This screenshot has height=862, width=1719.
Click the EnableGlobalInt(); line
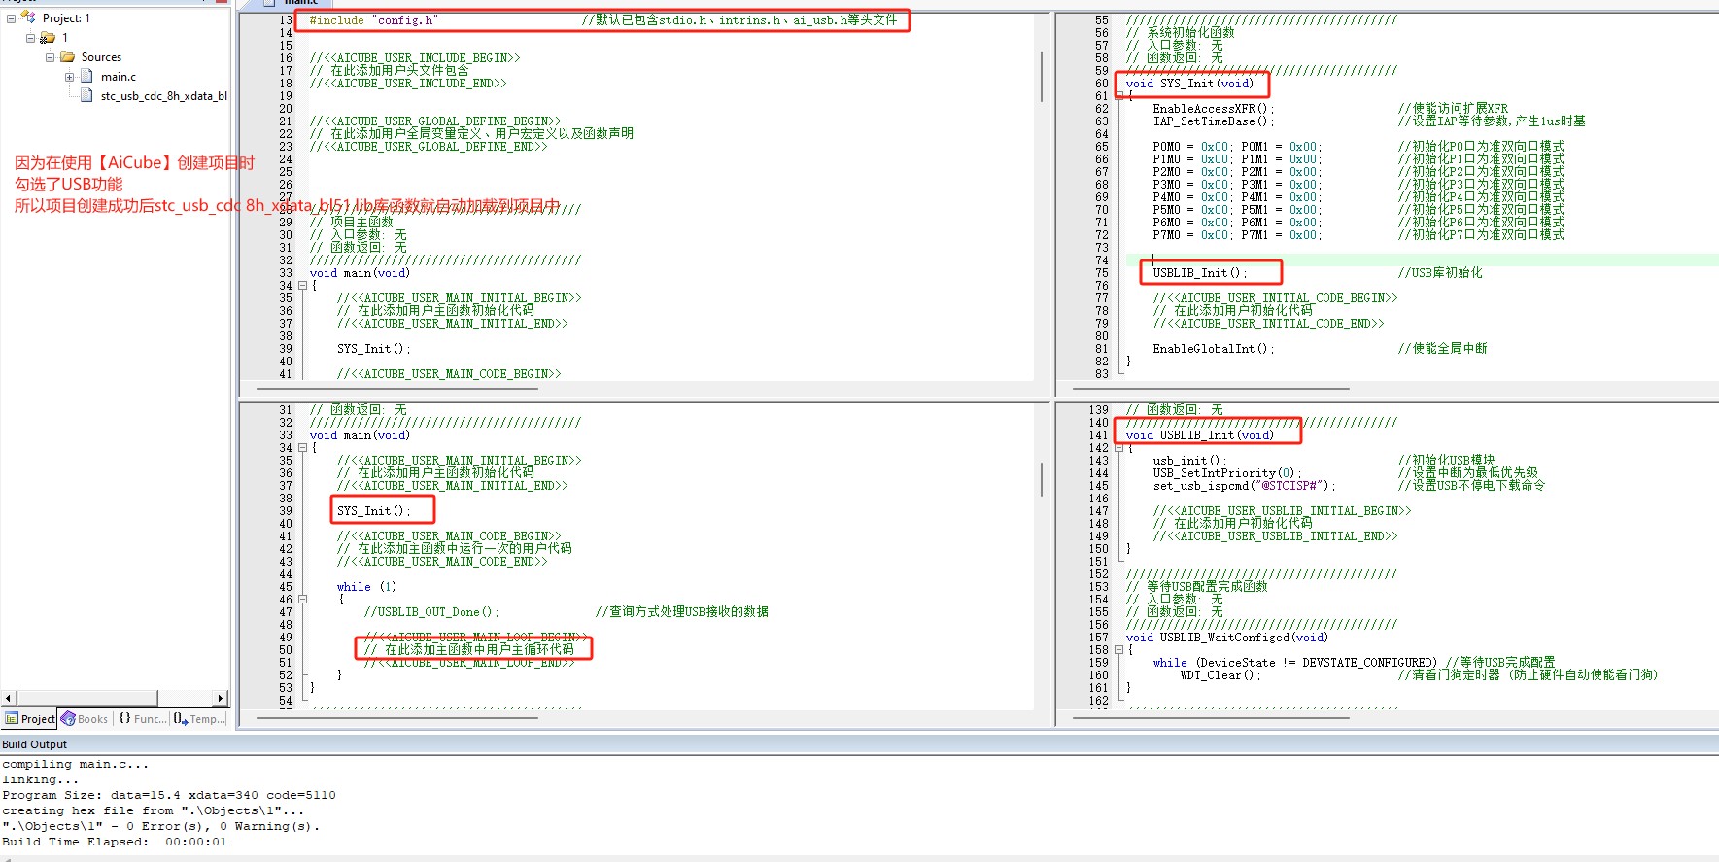pos(1213,349)
